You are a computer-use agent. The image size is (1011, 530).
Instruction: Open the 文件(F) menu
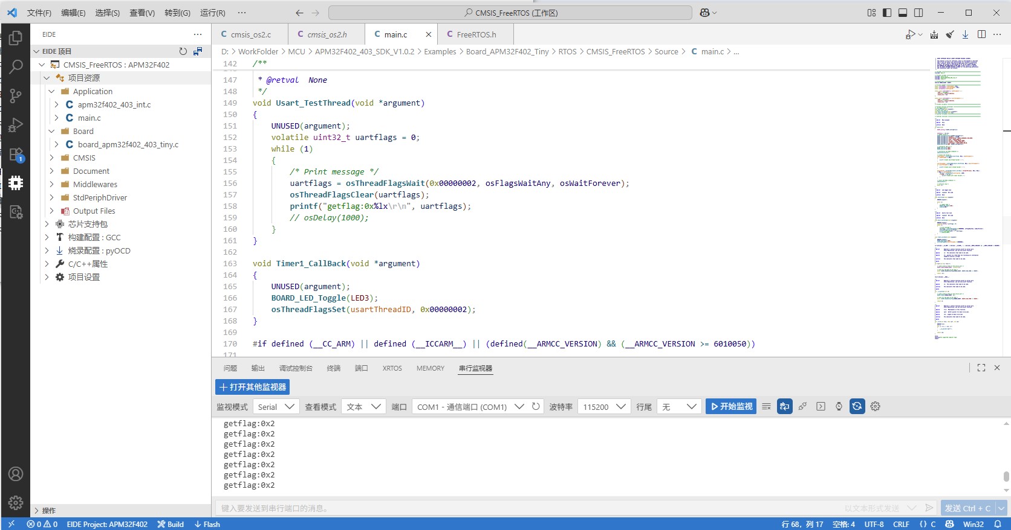[39, 13]
